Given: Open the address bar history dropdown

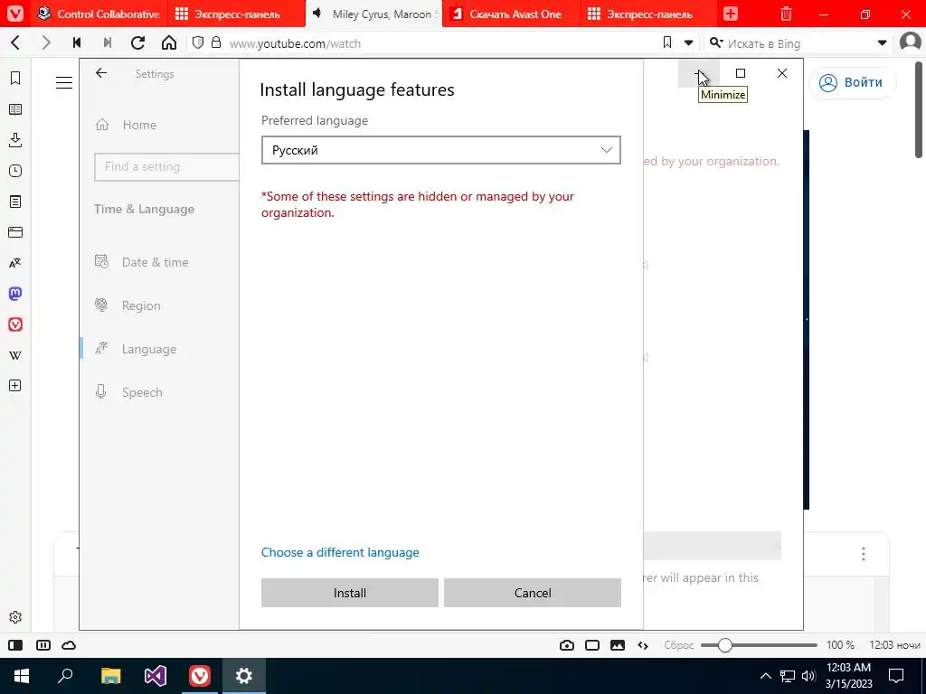Looking at the screenshot, I should 688,42.
